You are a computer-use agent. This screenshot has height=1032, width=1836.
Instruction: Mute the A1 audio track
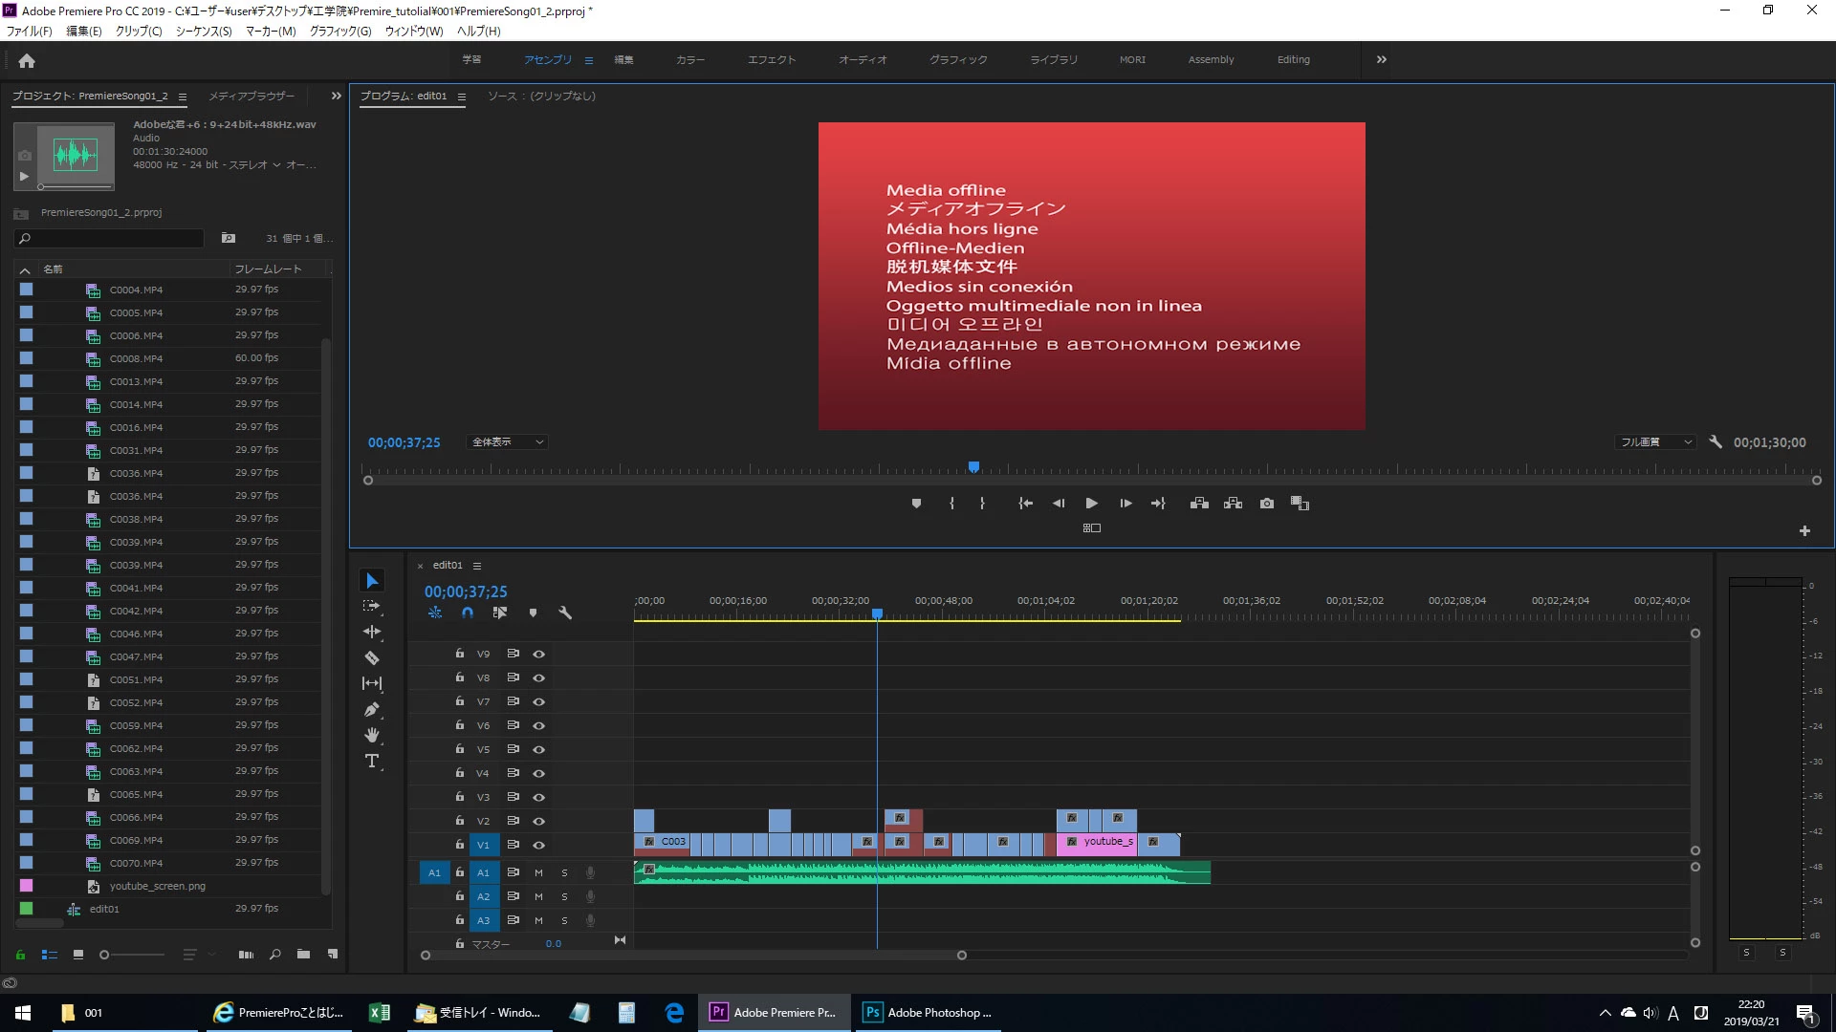click(538, 872)
